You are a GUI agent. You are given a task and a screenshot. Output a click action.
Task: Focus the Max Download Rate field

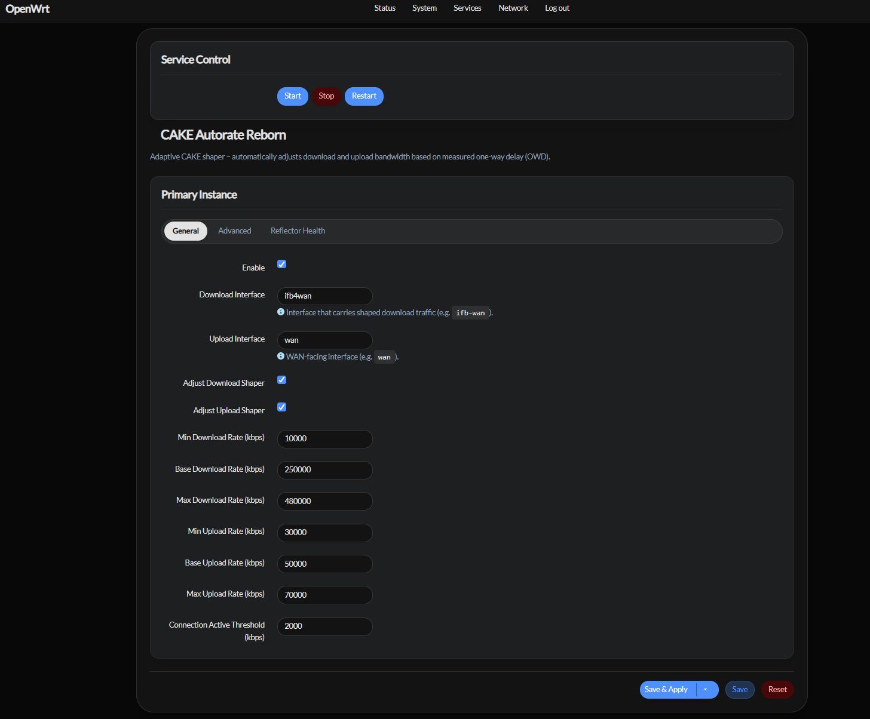325,501
